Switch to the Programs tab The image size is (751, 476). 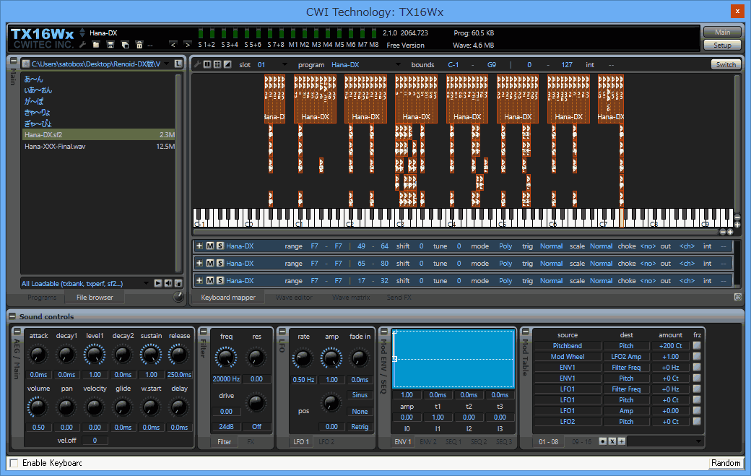[x=42, y=298]
